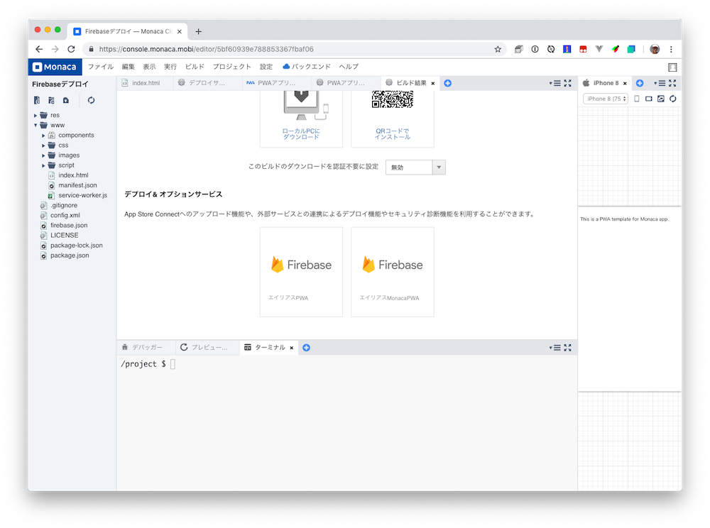Expand the script folder
The height and width of the screenshot is (528, 710).
(43, 165)
